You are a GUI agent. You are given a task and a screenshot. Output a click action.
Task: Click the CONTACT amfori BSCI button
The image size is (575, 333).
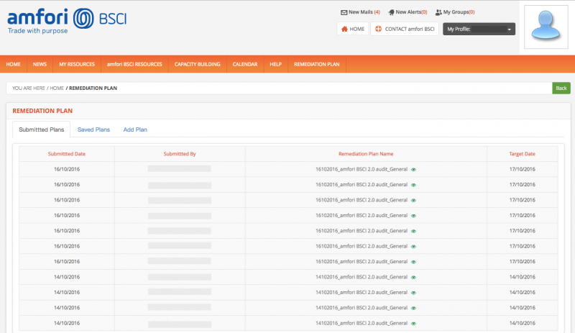click(x=405, y=29)
